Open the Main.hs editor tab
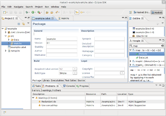This screenshot has height=116, width=166. 64,18
